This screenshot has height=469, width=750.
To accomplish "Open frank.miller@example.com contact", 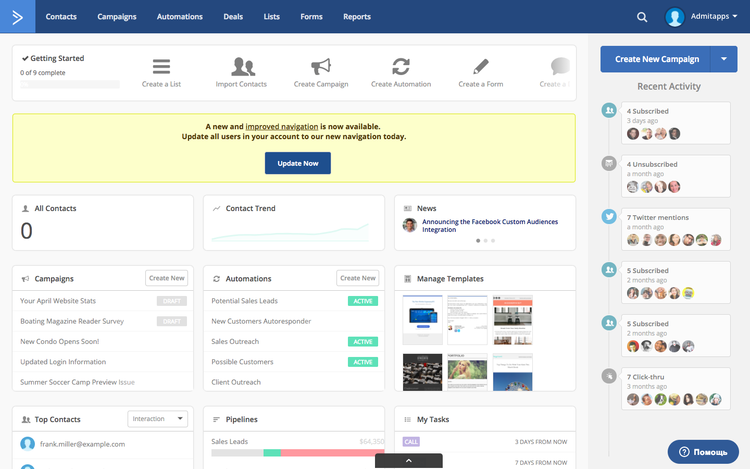I will pos(82,444).
